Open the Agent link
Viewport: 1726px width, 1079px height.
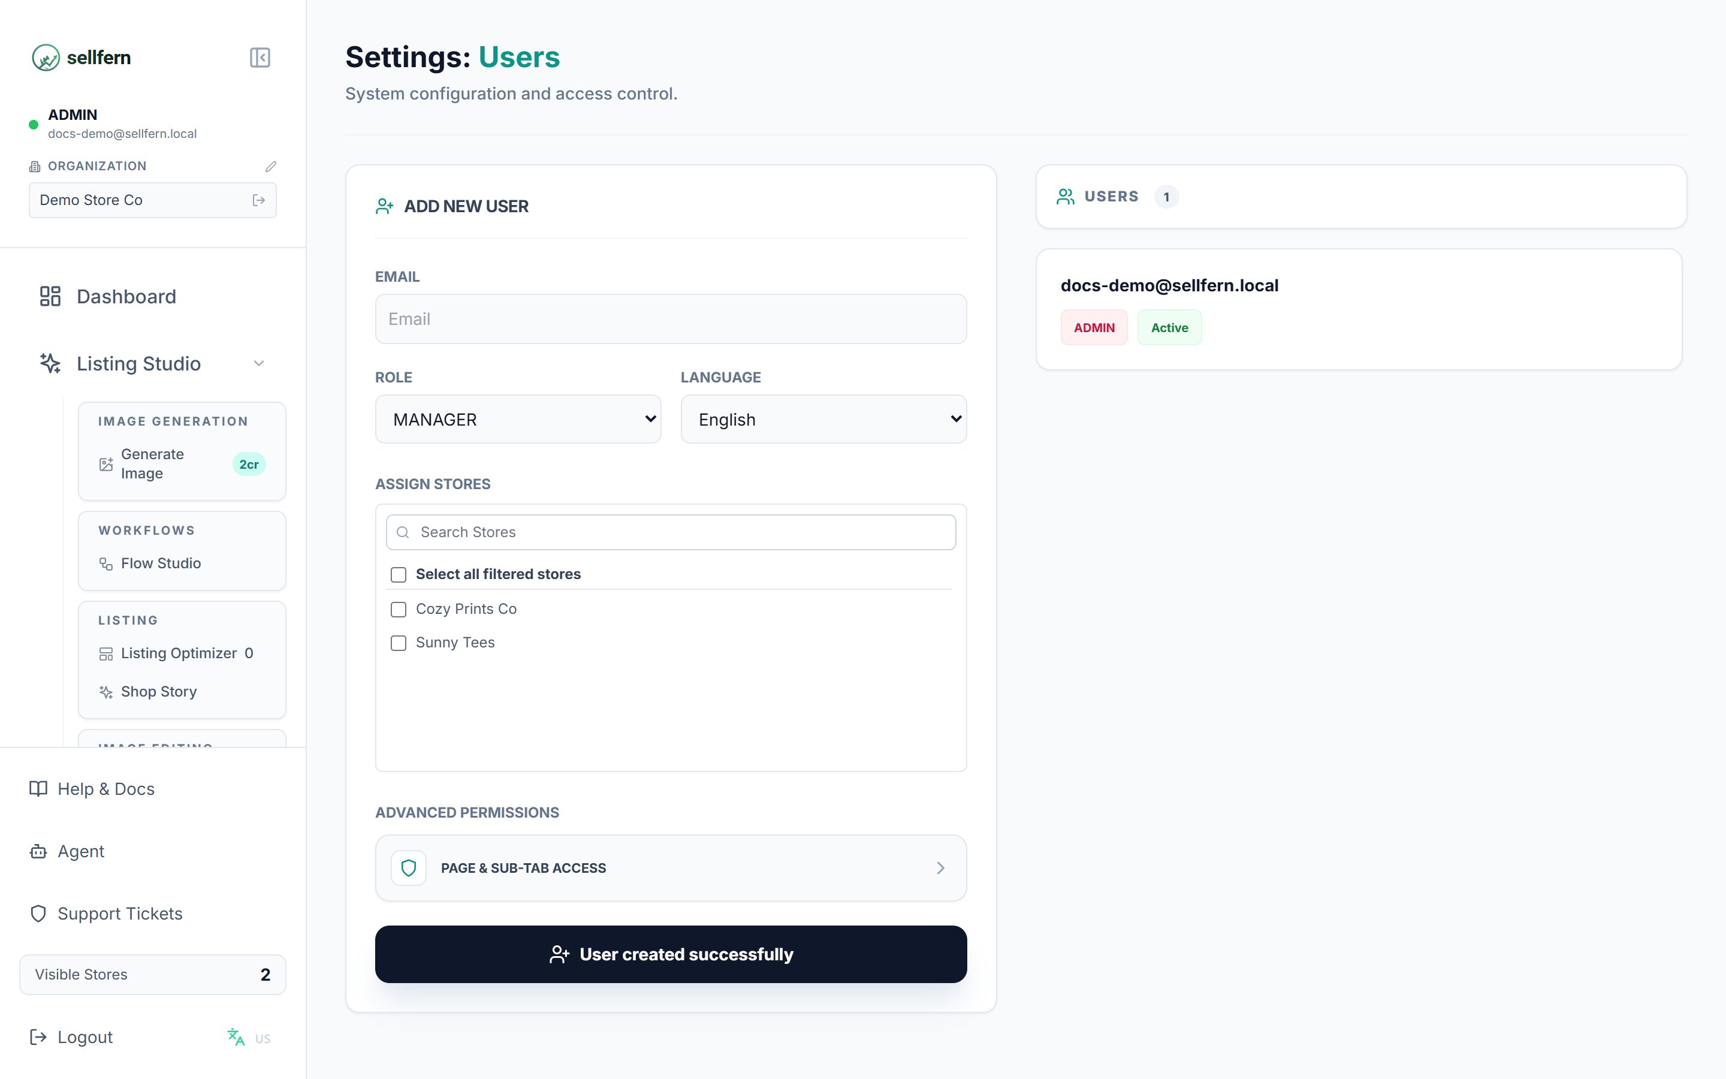[82, 851]
